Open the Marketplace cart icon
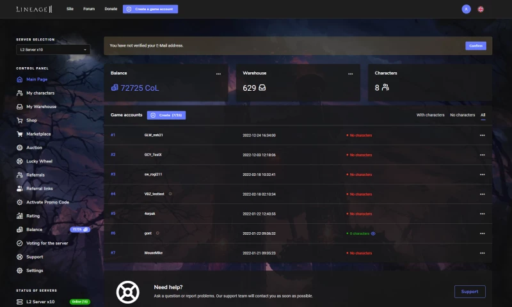The height and width of the screenshot is (307, 512). pos(20,134)
